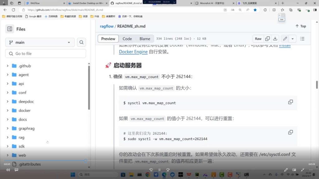Open Docker Engine install link
The image size is (319, 179).
[133, 52]
